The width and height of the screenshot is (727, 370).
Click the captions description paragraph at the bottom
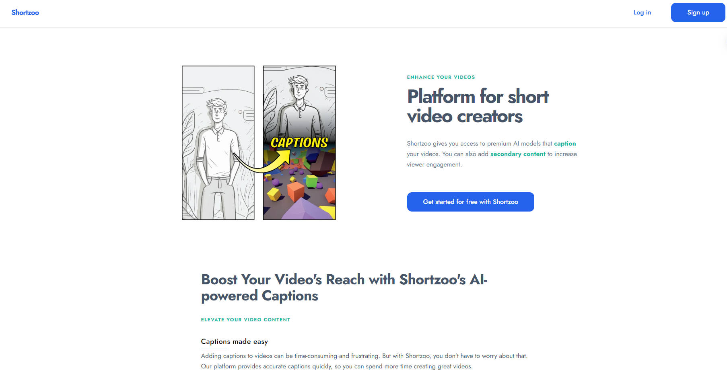click(362, 361)
